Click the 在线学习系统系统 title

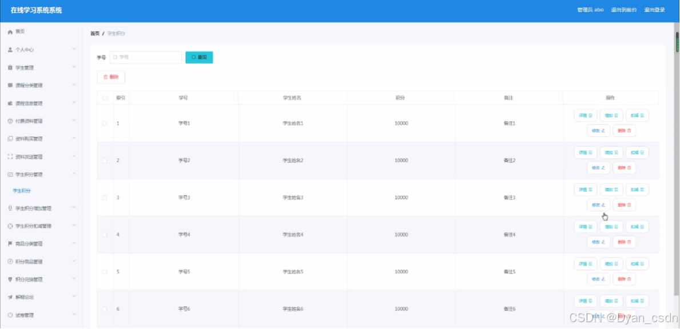[x=37, y=10]
